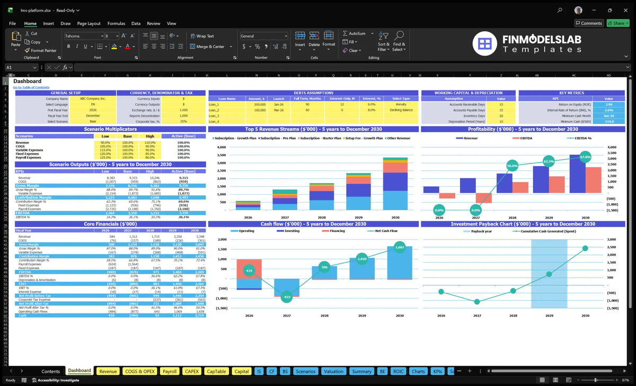This screenshot has height=386, width=636.
Task: Switch to the Insert ribbon tab
Action: 48,23
